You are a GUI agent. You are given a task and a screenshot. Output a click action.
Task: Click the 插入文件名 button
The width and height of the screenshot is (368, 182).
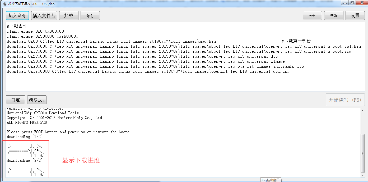tap(44, 16)
